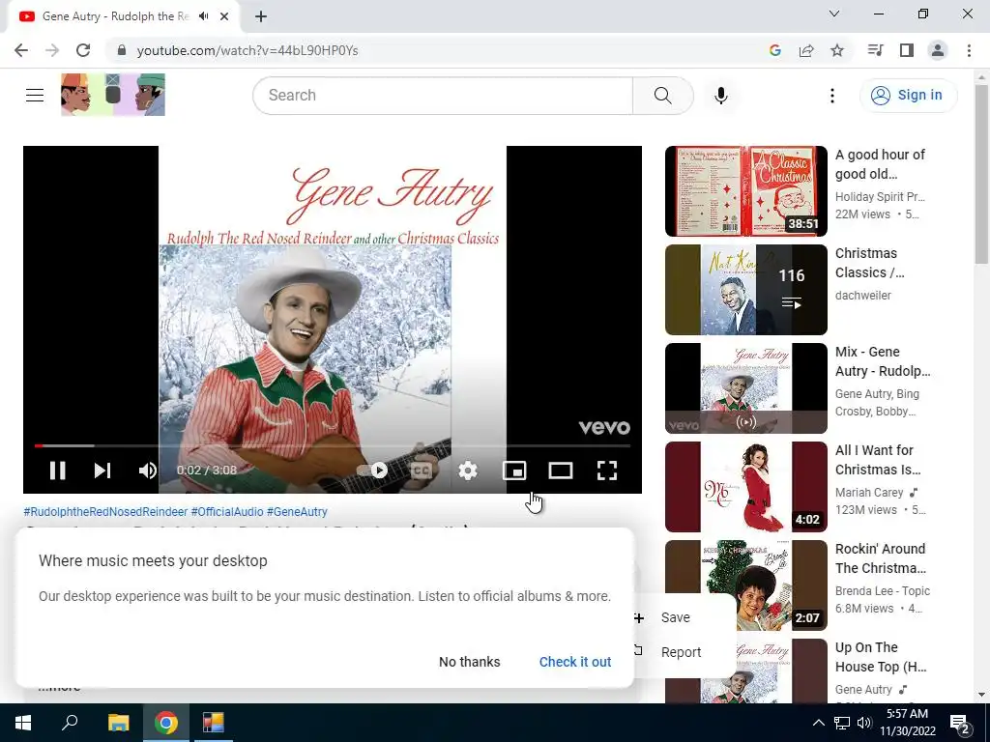Switch to theater mode
Image resolution: width=990 pixels, height=742 pixels.
point(561,471)
